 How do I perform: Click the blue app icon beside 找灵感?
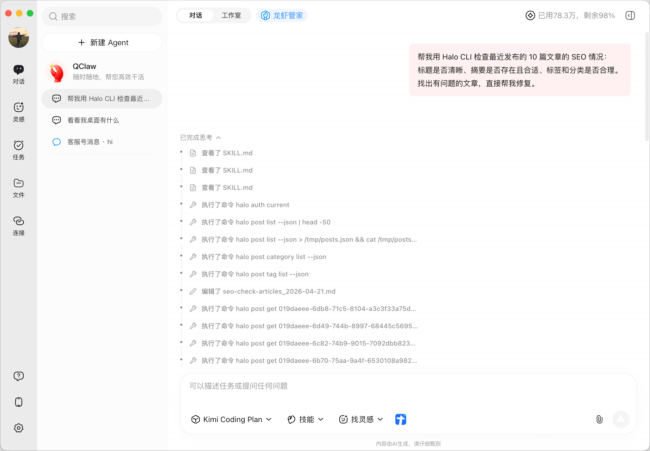(400, 419)
